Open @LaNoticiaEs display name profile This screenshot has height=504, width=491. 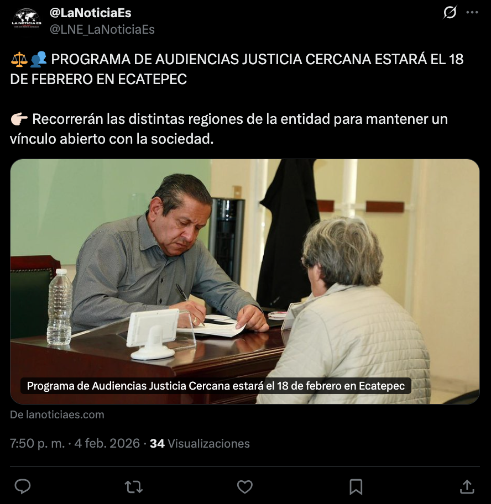click(x=90, y=13)
